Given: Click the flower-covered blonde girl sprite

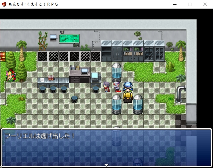Looking at the screenshot, I should pyautogui.click(x=11, y=76).
